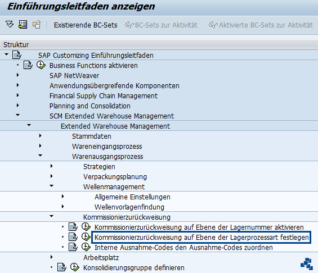Click Aktivierte BC-Sets zur Aktivität button
Screen dimensions: 318x273
point(261,25)
